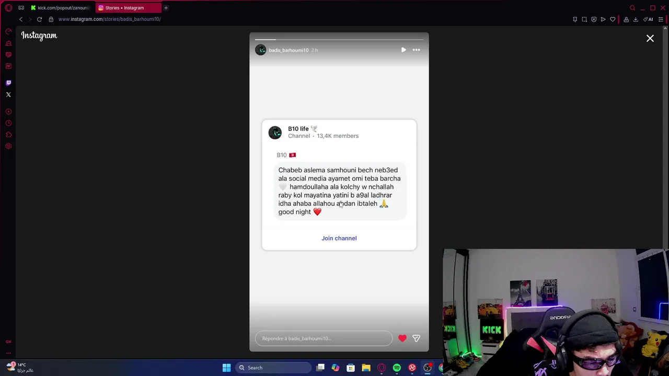Screen dimensions: 669x376
Task: Open the browser search tabs magnifier
Action: (x=632, y=8)
